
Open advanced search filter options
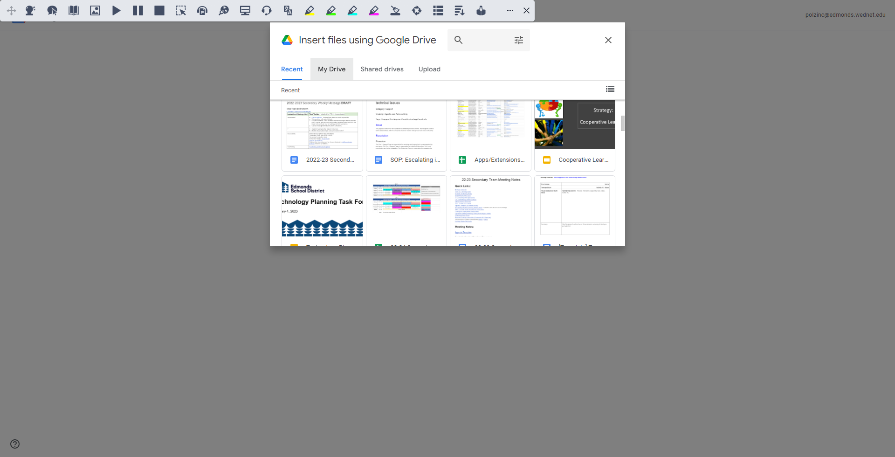pos(519,40)
